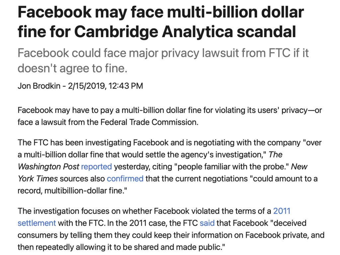Click the gray subheadline's first line mentioning FTC
Image resolution: width=340 pixels, height=255 pixels.
(163, 53)
